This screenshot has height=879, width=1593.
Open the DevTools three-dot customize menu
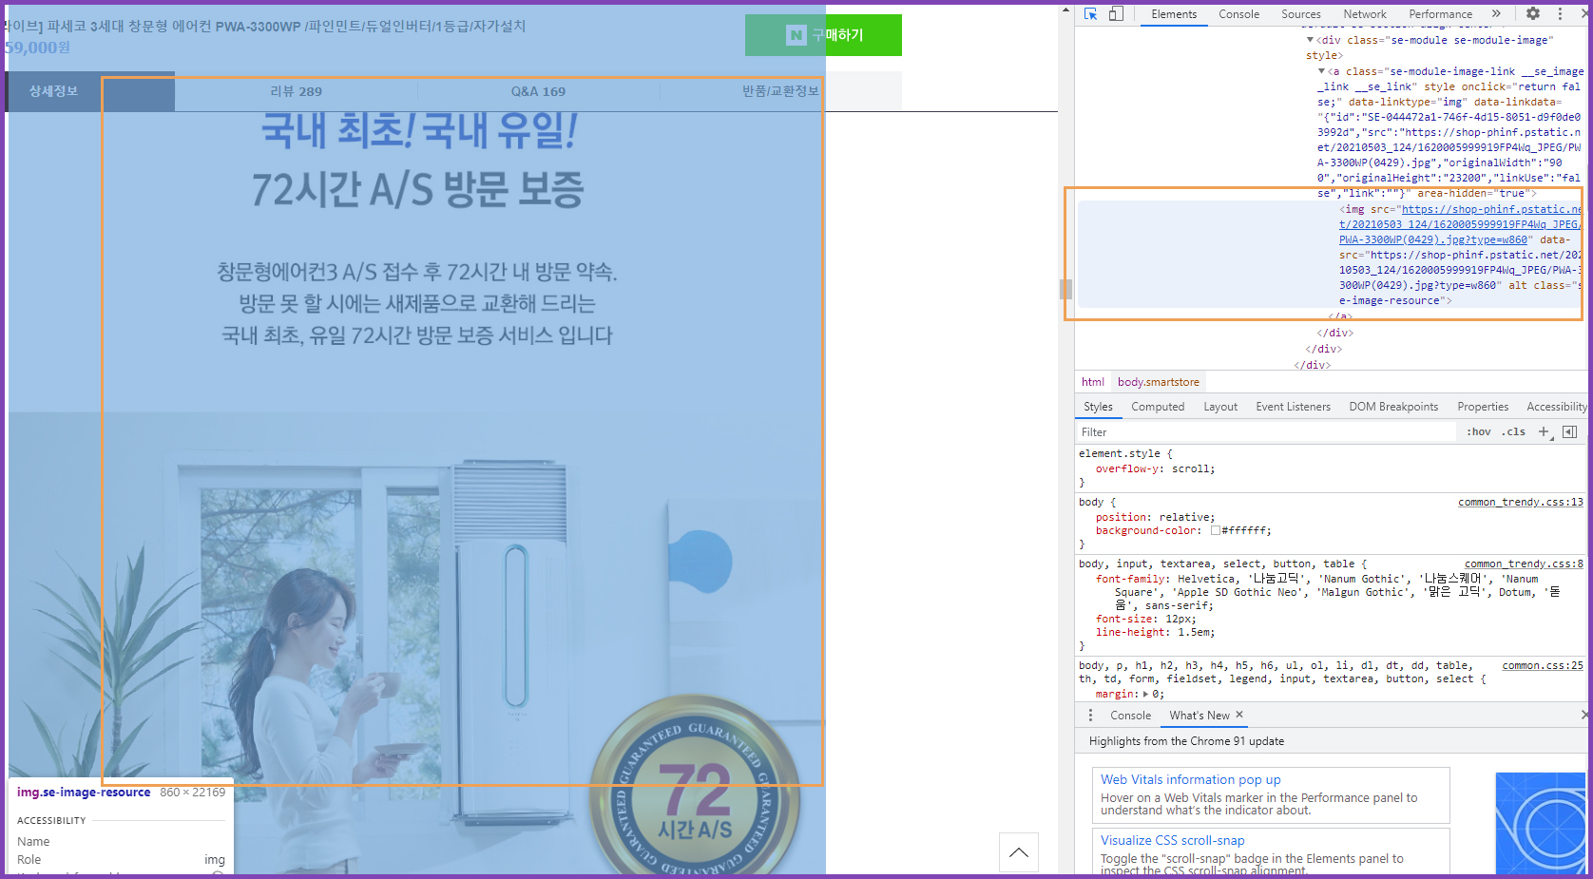click(1560, 13)
